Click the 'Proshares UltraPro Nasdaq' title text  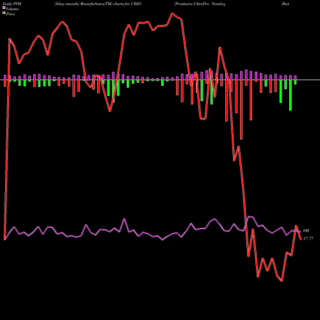tap(200, 4)
